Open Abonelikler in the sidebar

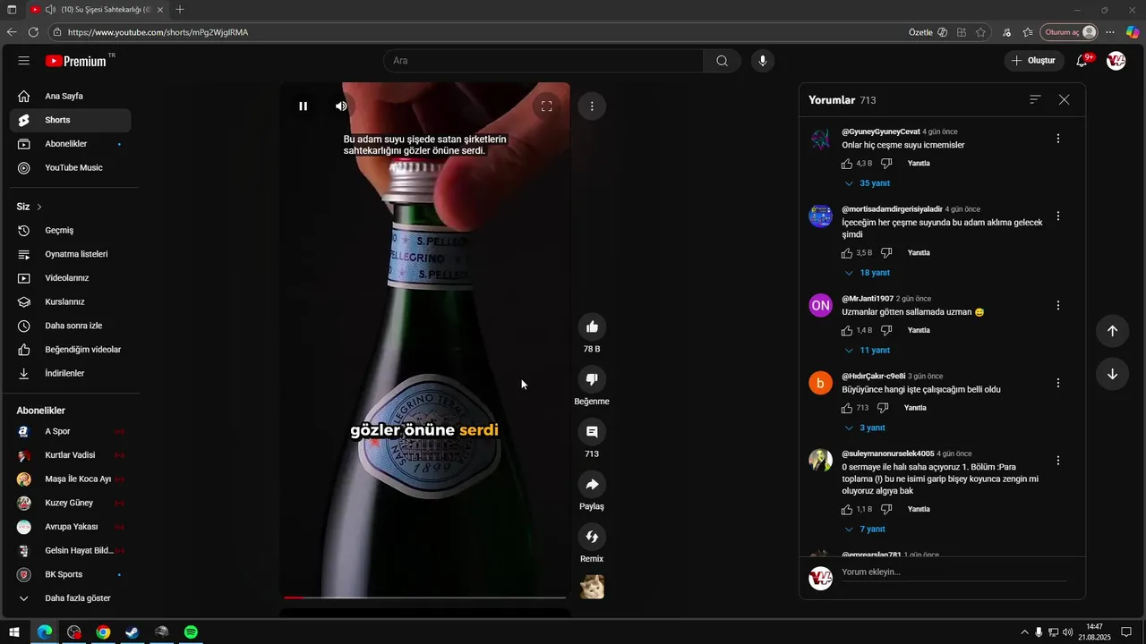pos(70,144)
